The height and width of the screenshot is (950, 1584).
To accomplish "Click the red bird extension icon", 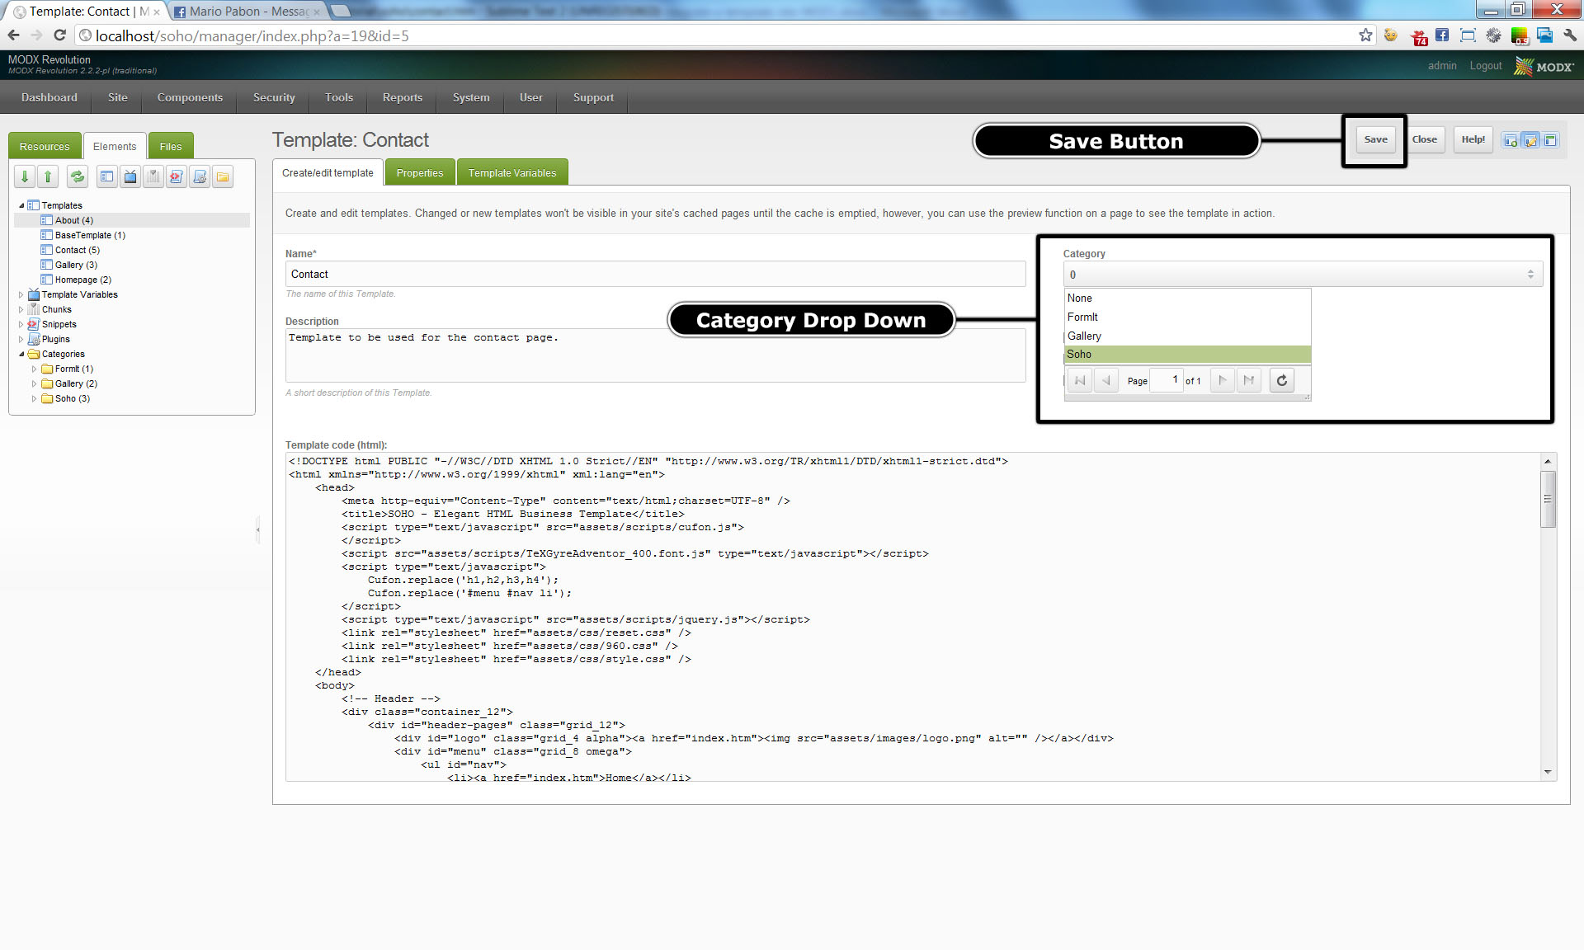I will pos(1419,37).
